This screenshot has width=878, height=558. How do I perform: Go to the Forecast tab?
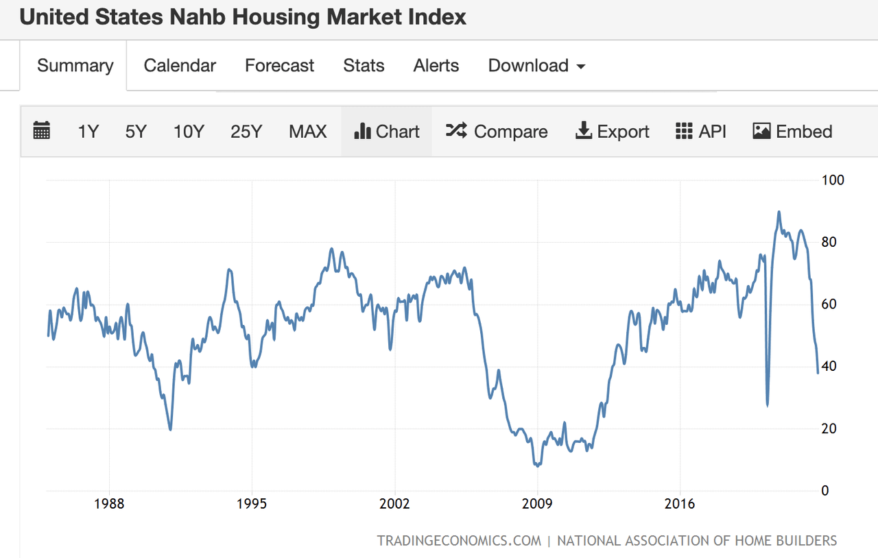(x=279, y=66)
